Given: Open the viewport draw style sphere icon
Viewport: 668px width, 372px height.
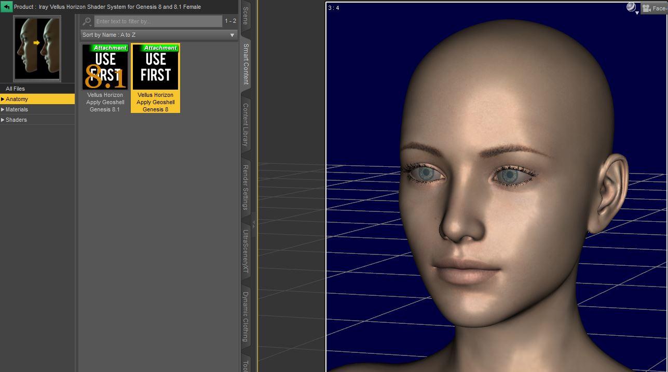Looking at the screenshot, I should pos(631,7).
